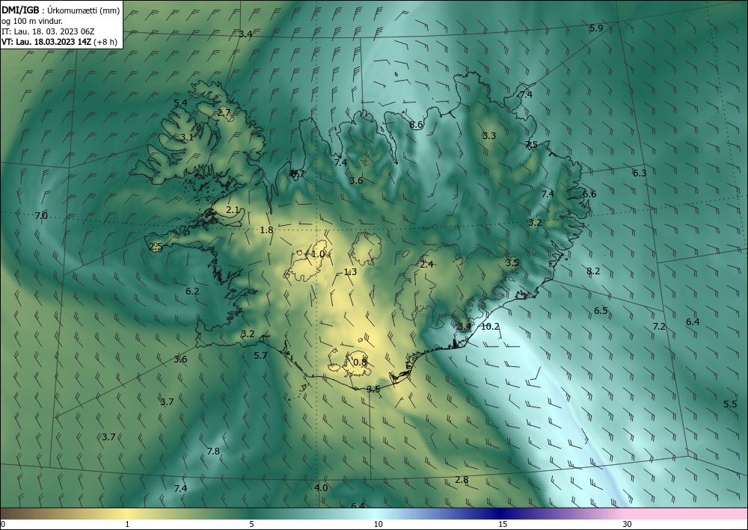The width and height of the screenshot is (748, 530).
Task: Click the 2.1 value label
Action: pyautogui.click(x=233, y=210)
